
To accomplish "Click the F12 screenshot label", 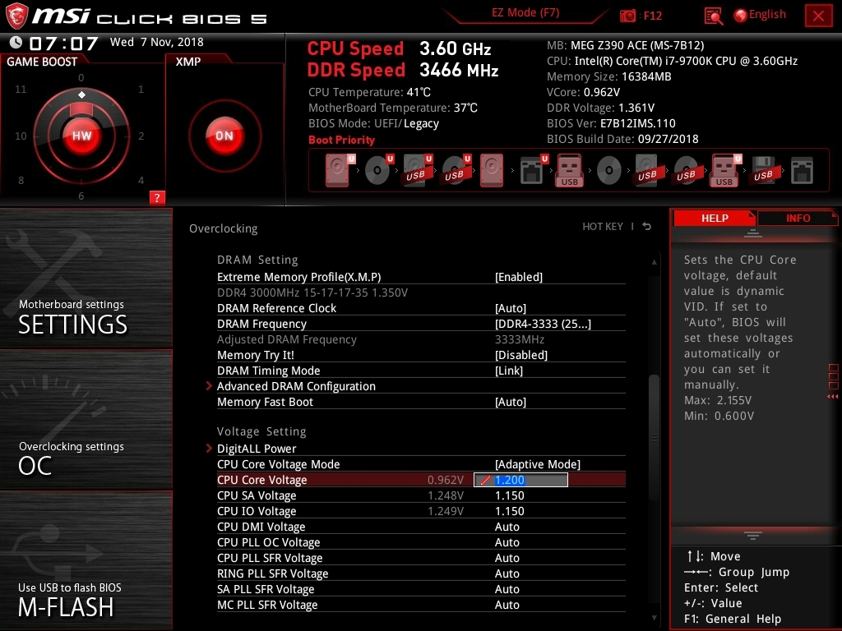I will pyautogui.click(x=652, y=16).
